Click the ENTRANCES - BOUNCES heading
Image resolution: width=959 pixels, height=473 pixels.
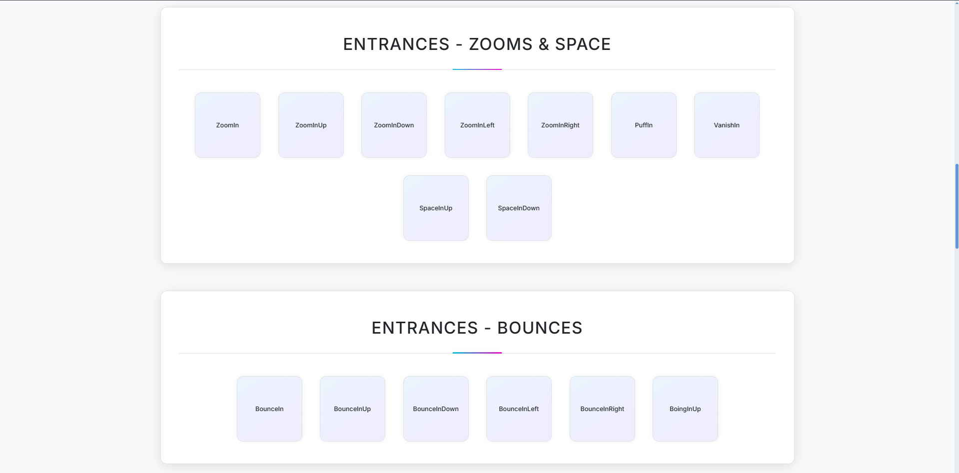click(477, 328)
